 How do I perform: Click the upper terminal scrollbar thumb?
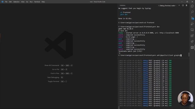[189, 54]
